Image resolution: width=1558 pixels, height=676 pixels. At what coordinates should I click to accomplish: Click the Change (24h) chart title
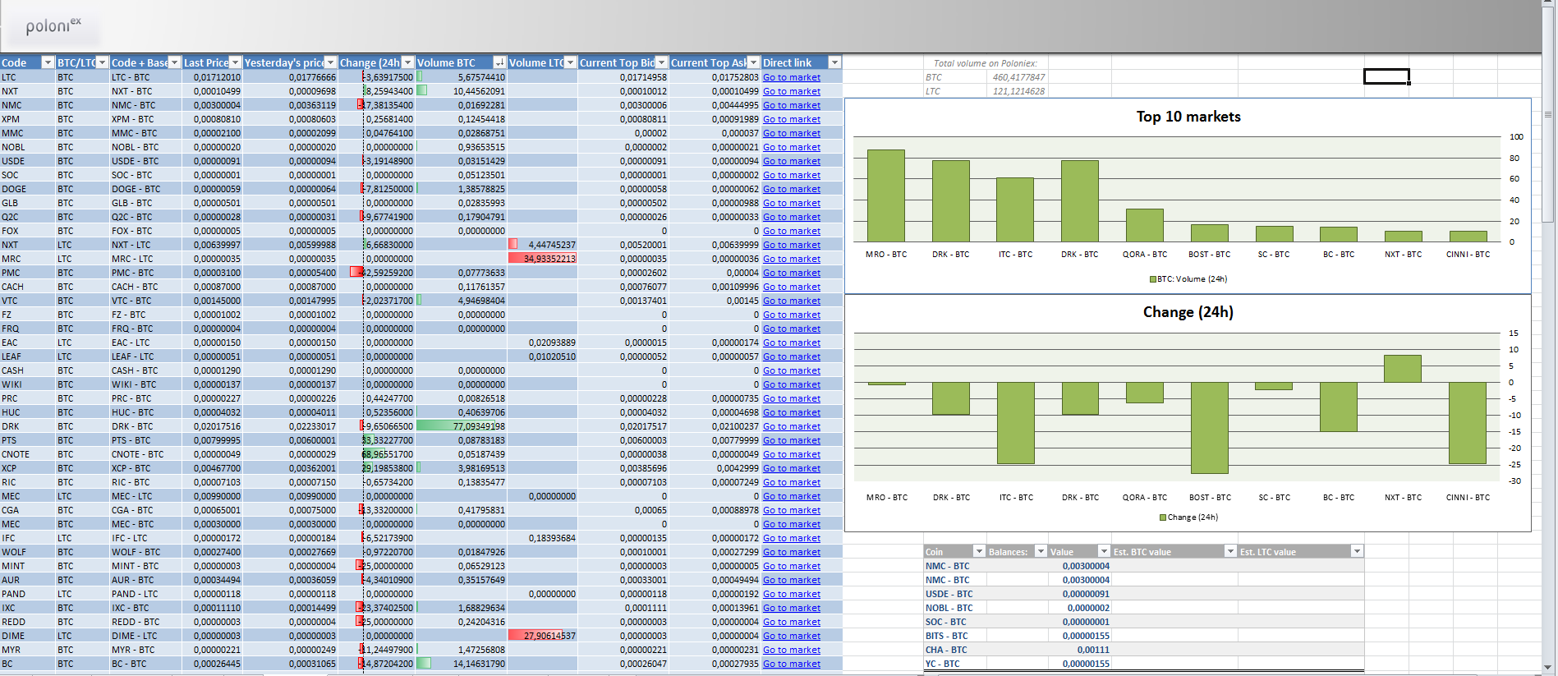click(1188, 312)
